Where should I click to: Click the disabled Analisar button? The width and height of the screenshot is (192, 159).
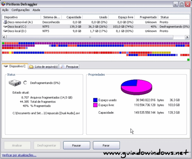pyautogui.click(x=17, y=146)
